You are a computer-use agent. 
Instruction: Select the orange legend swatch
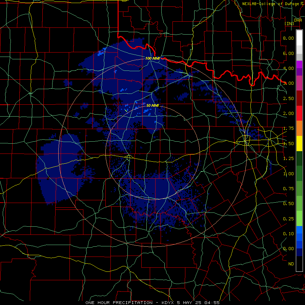pos(299,128)
